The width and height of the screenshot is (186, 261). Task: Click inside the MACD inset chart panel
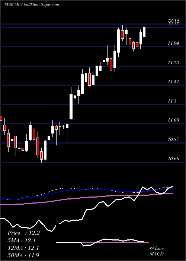[x=102, y=242]
